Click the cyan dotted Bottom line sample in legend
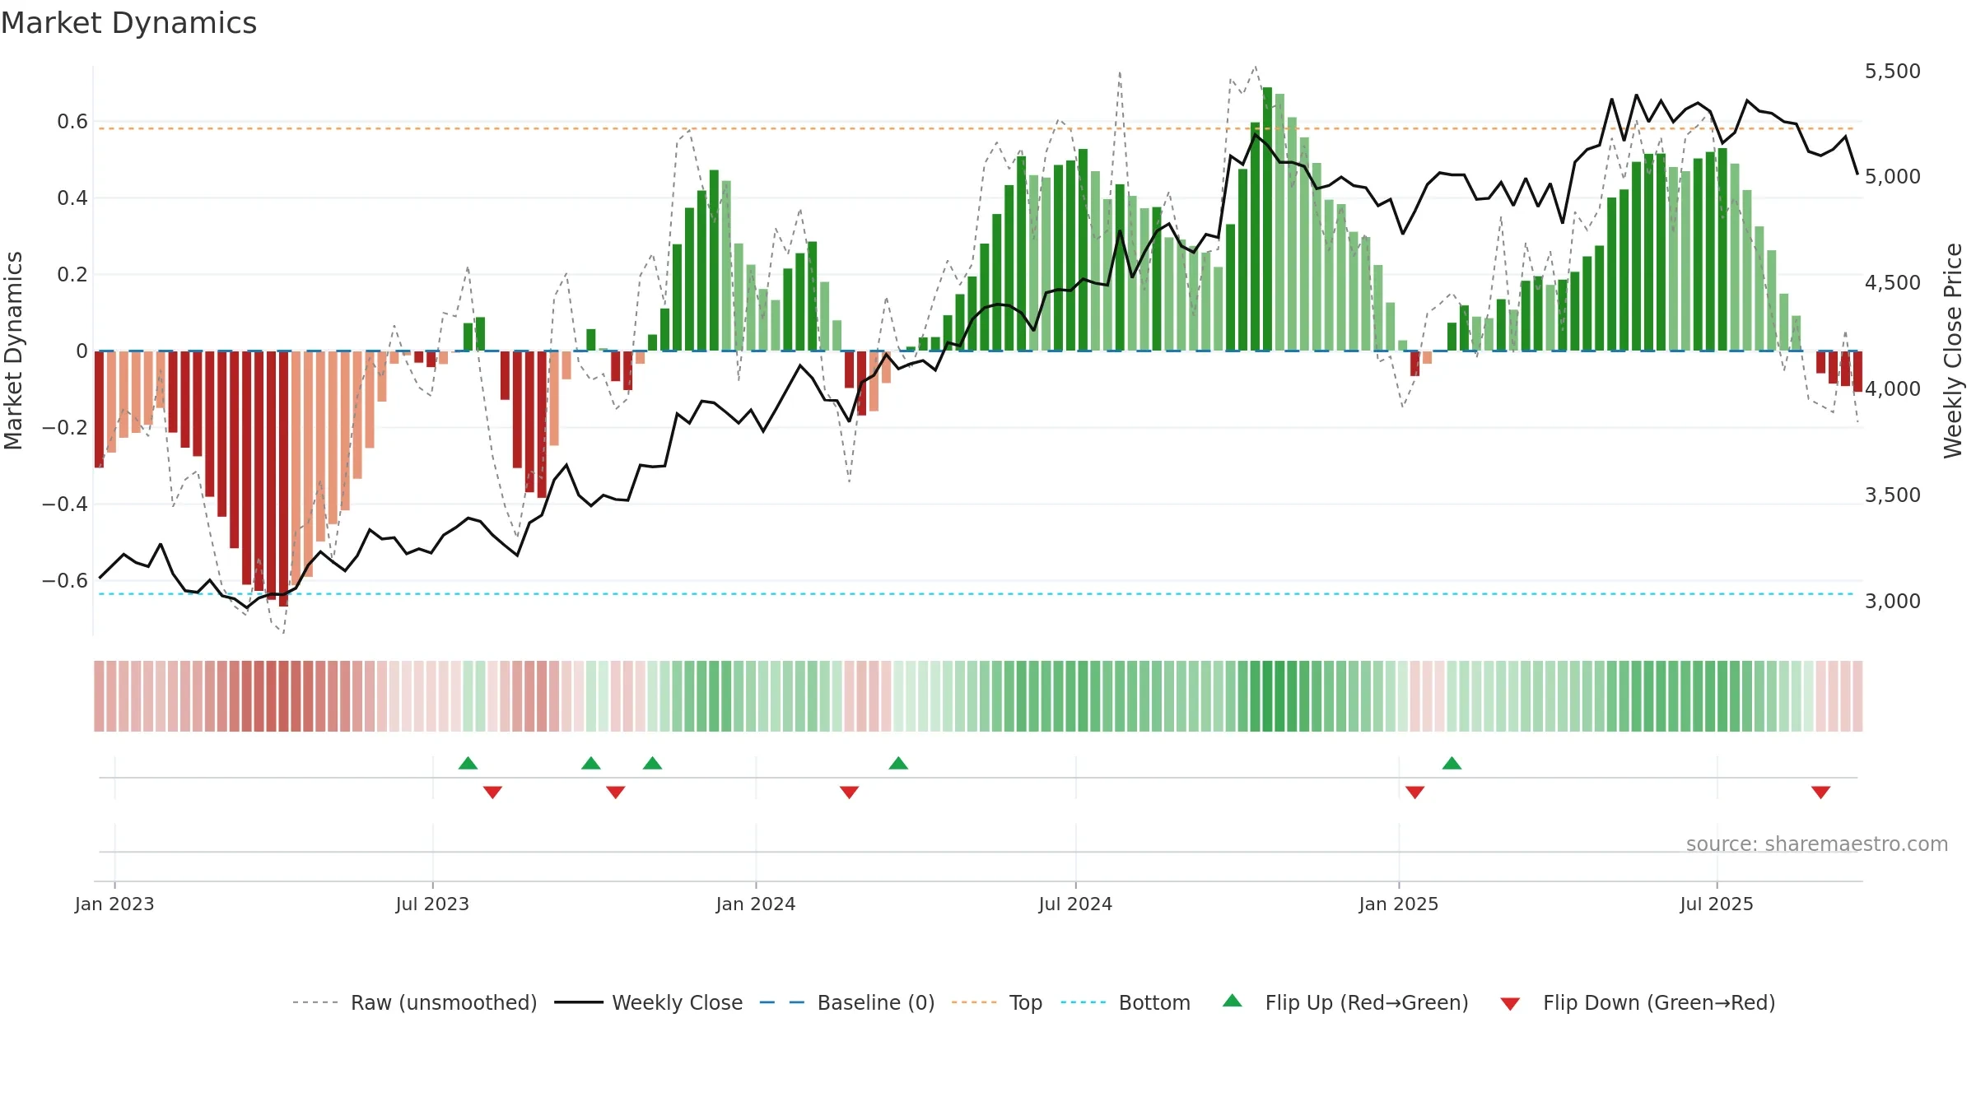The image size is (1976, 1111). 1084,1002
